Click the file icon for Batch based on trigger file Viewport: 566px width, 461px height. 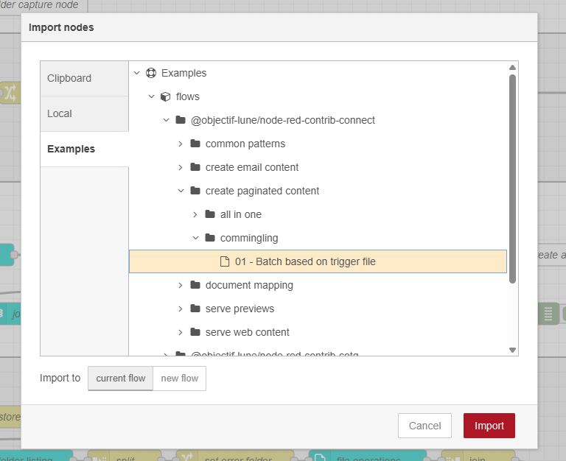[x=225, y=261]
